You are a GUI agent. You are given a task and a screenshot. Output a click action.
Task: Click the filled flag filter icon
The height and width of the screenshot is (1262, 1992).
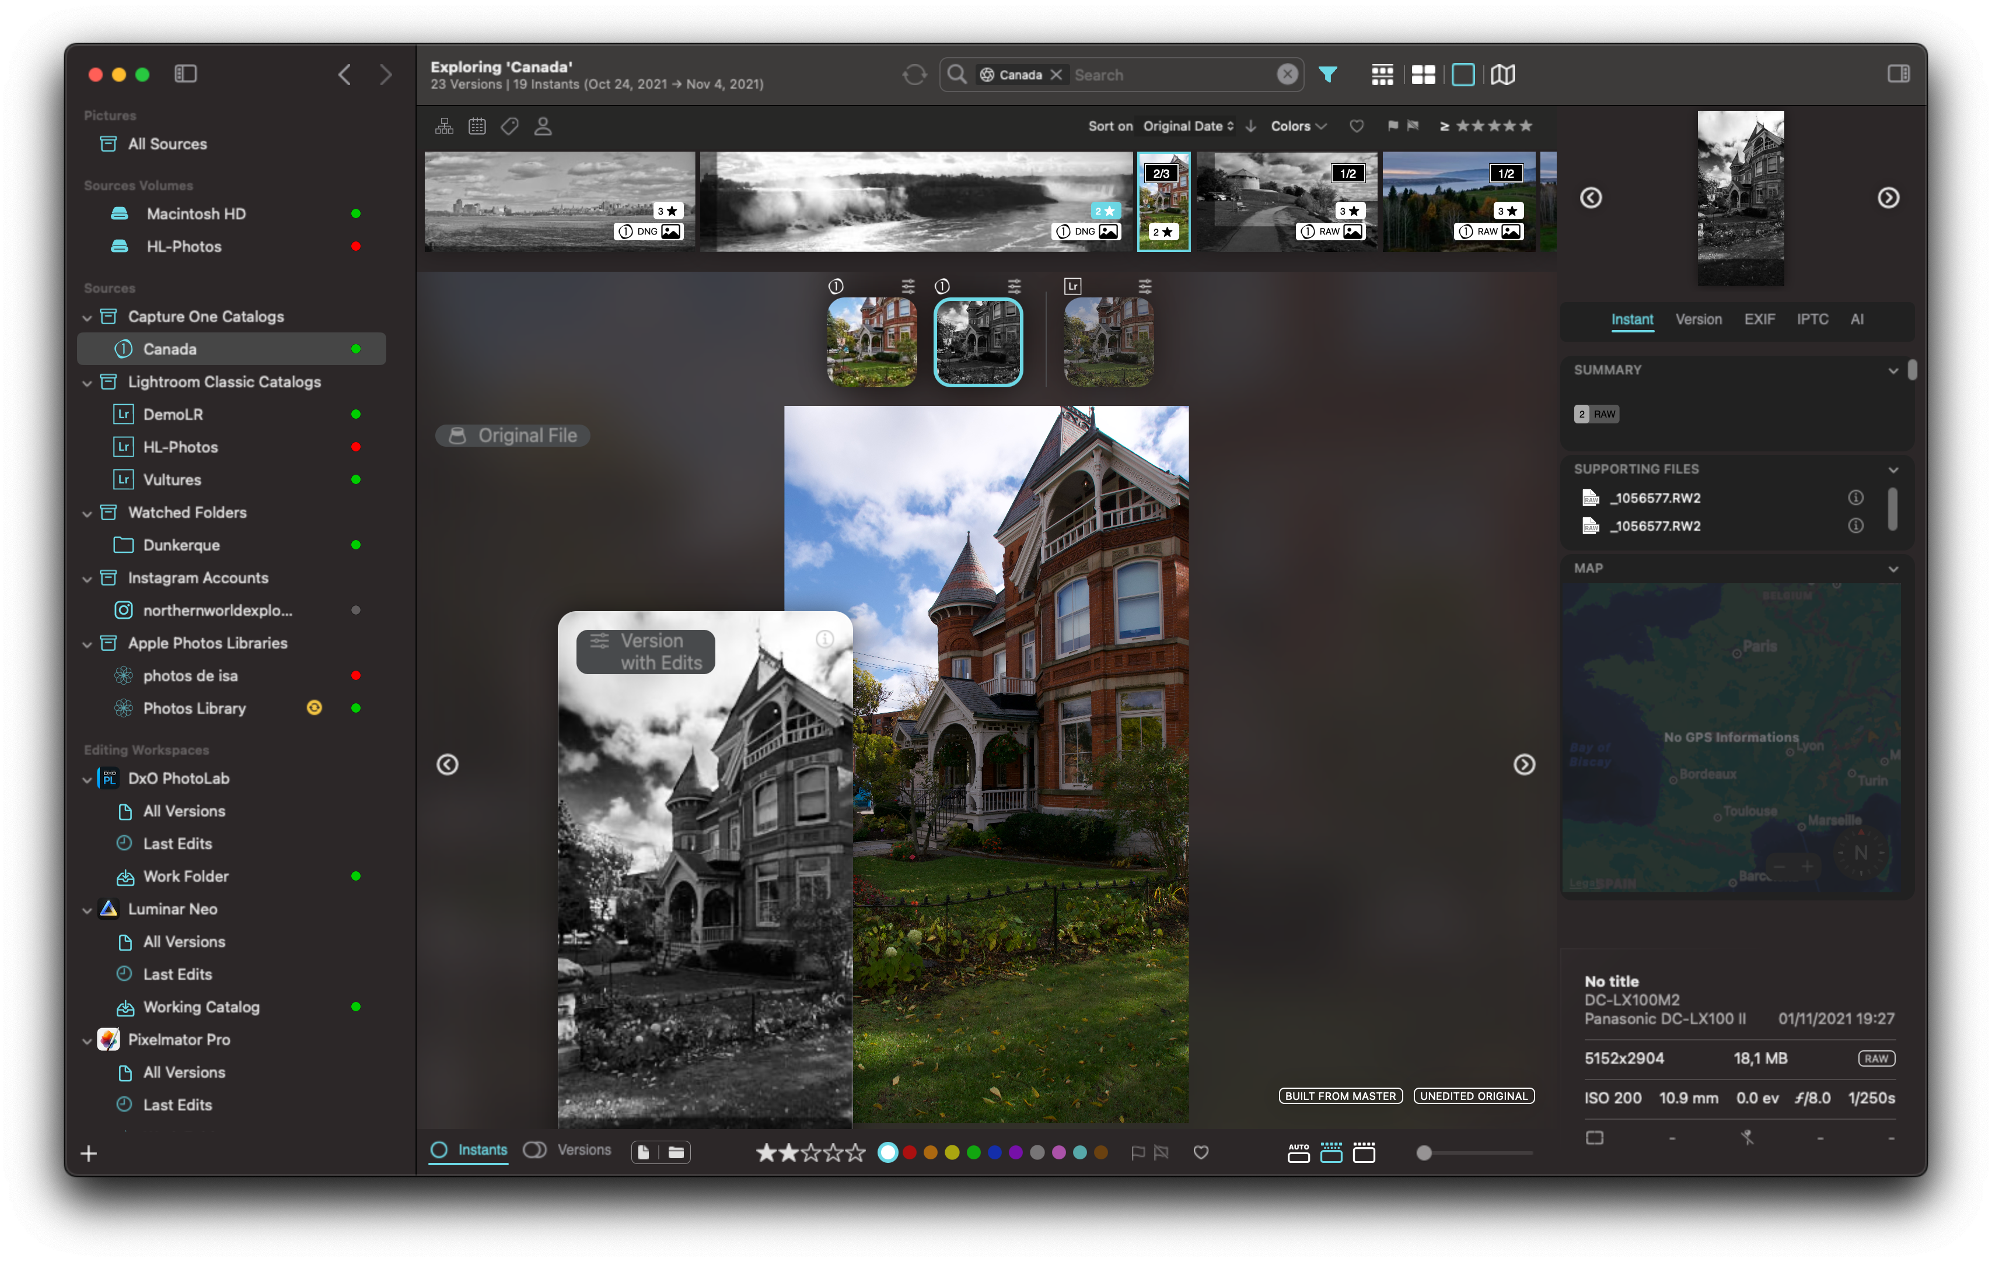click(x=1392, y=126)
